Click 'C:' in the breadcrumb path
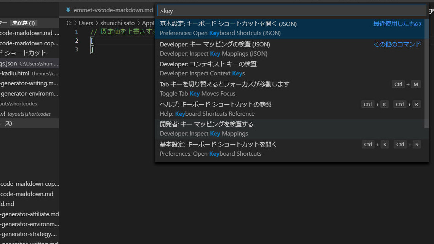The image size is (434, 244). pyautogui.click(x=69, y=23)
